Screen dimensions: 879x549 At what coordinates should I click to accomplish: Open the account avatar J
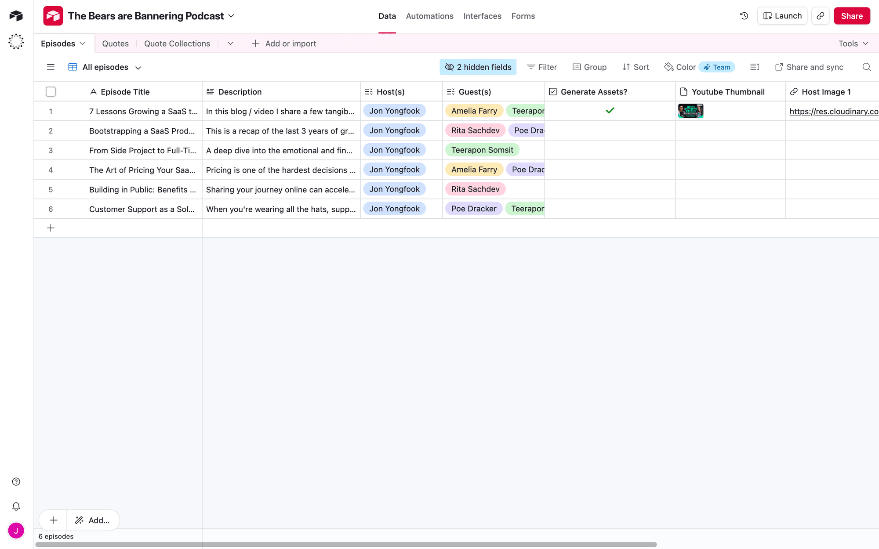coord(16,531)
